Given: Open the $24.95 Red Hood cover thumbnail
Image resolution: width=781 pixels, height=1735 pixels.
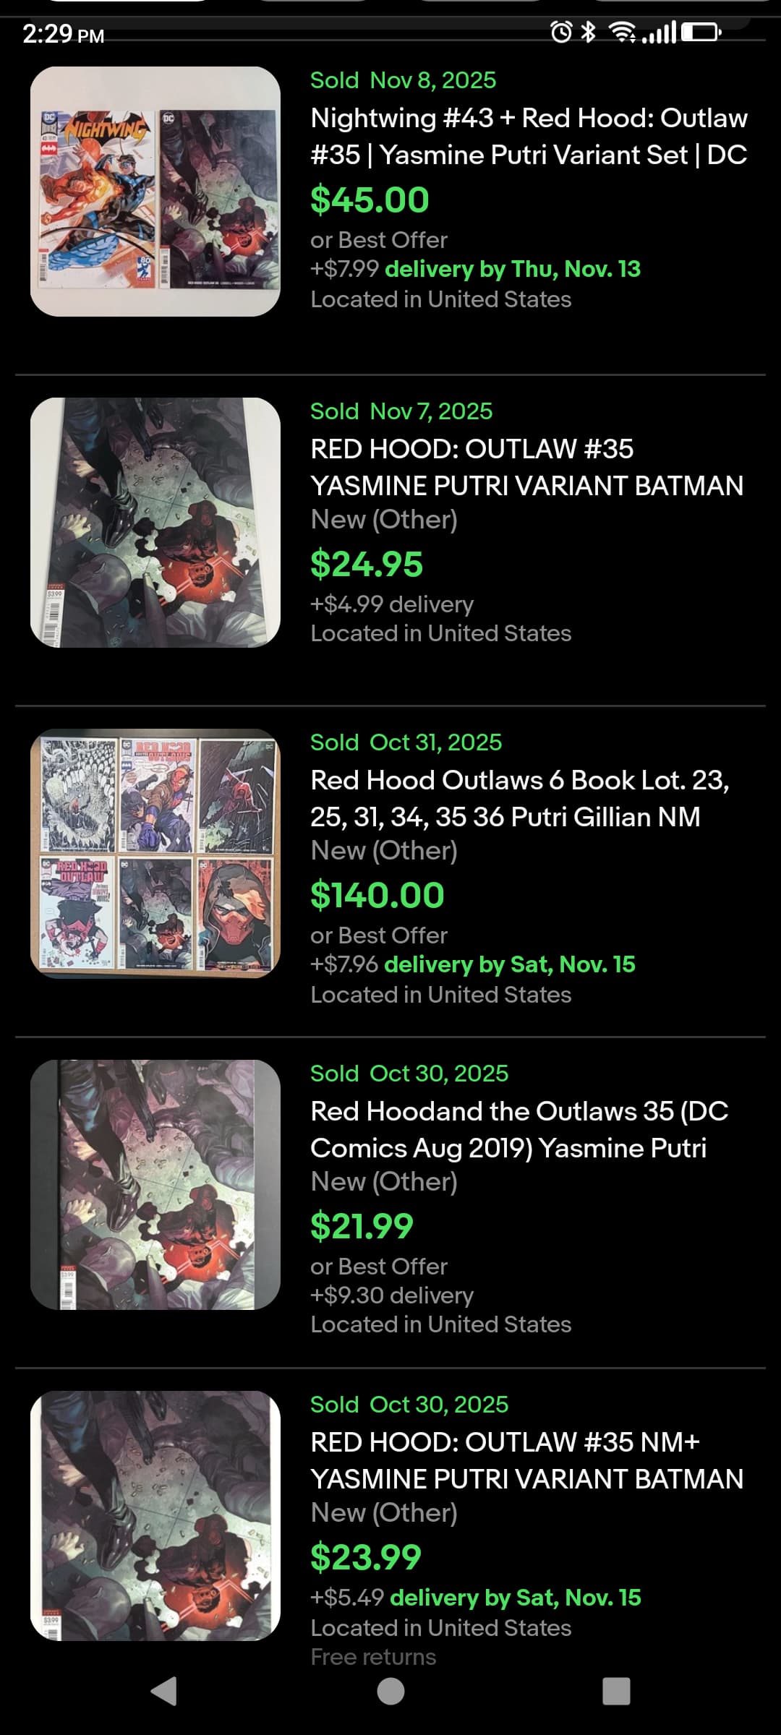Looking at the screenshot, I should click(x=155, y=522).
